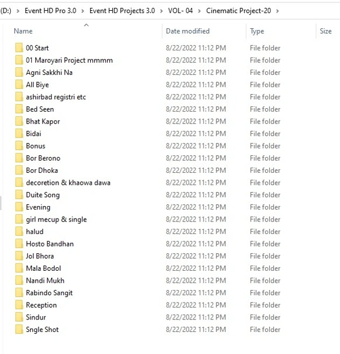The image size is (340, 354).
Task: Select the Bidai folder icon
Action: (x=19, y=134)
